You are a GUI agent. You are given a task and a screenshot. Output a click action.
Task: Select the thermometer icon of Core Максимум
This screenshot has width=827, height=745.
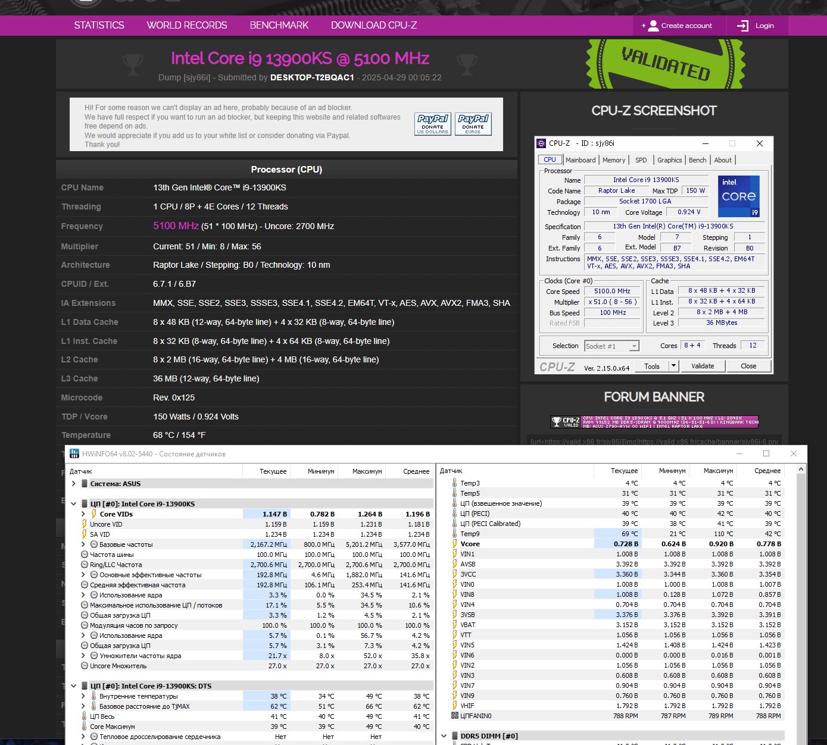(x=85, y=727)
